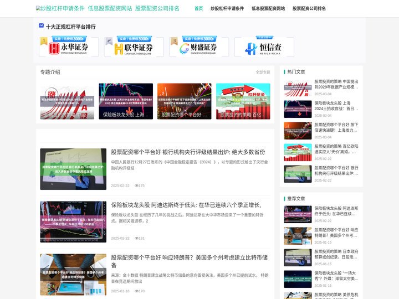Open the topic card with red 涨 arrows
399x299 pixels.
pos(67,101)
